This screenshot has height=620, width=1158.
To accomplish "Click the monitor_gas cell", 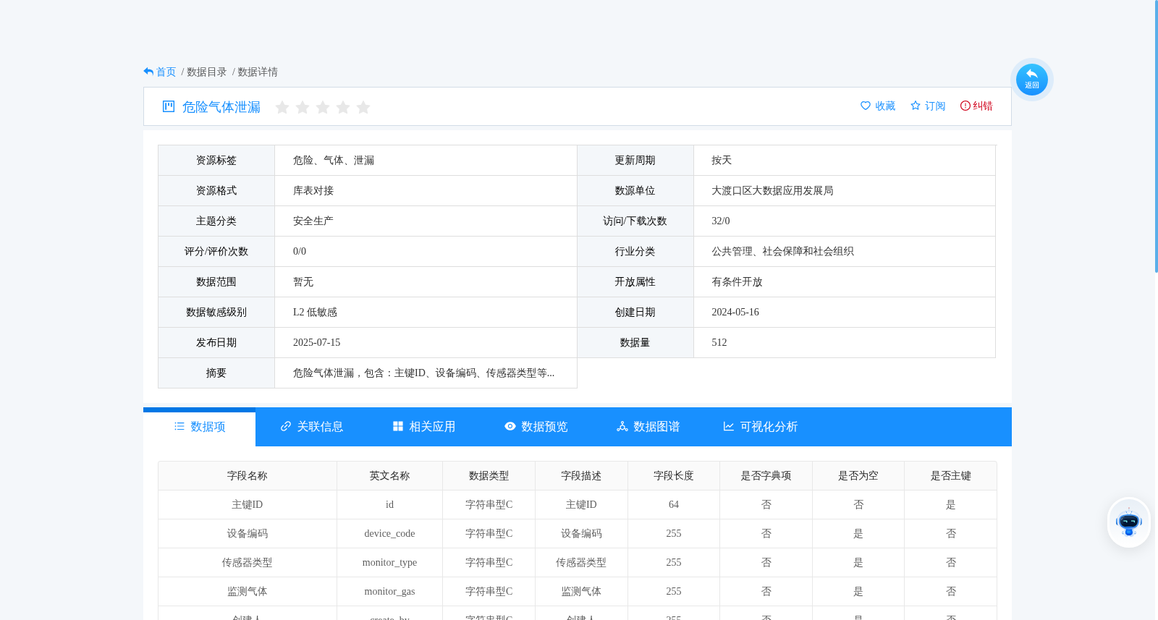I will [389, 592].
